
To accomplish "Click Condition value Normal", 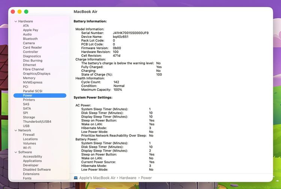I will click(x=119, y=86).
